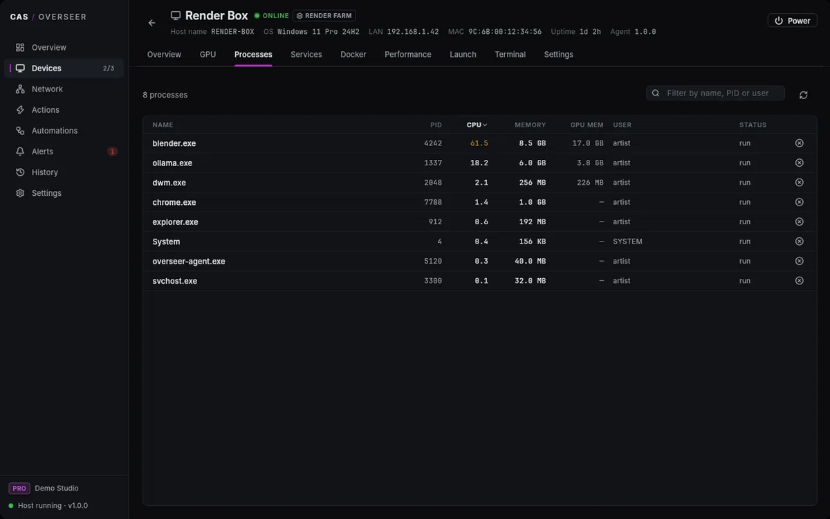Click the Filter by name search field
Image resolution: width=830 pixels, height=519 pixels.
716,93
